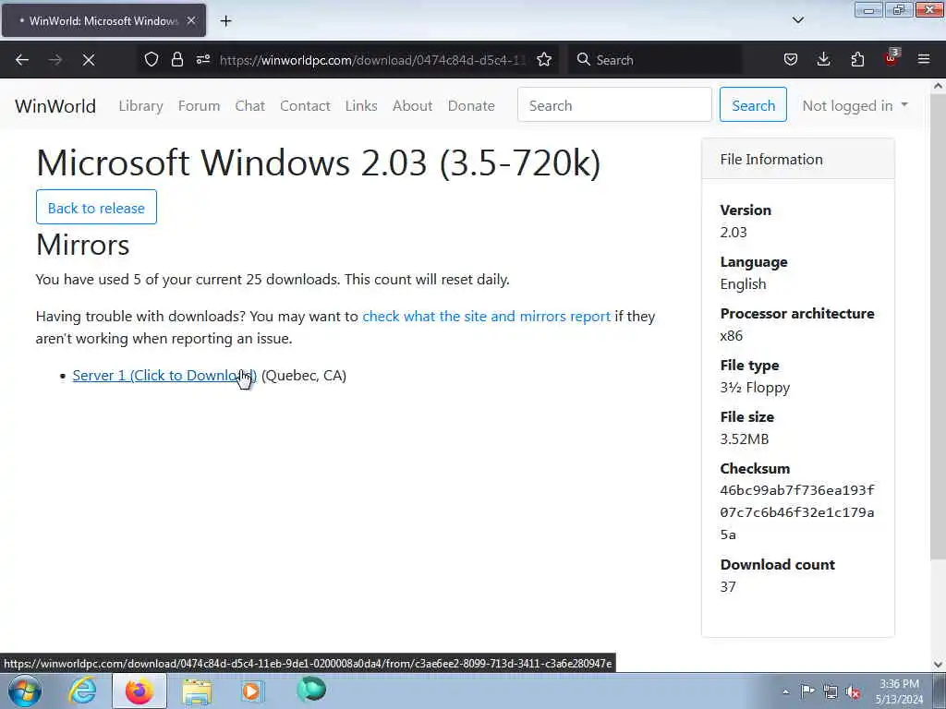The width and height of the screenshot is (946, 709).
Task: Bookmark this page with the star icon
Action: click(544, 60)
